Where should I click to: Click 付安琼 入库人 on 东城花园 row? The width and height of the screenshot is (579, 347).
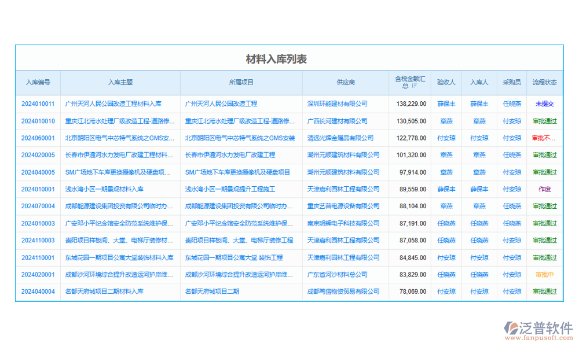(479, 257)
